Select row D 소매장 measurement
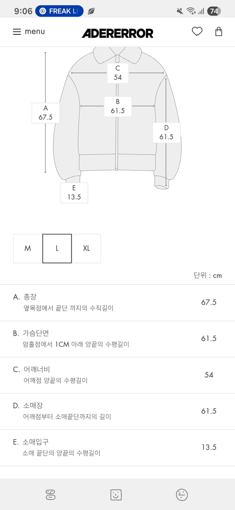This screenshot has height=510, width=235. point(117,411)
